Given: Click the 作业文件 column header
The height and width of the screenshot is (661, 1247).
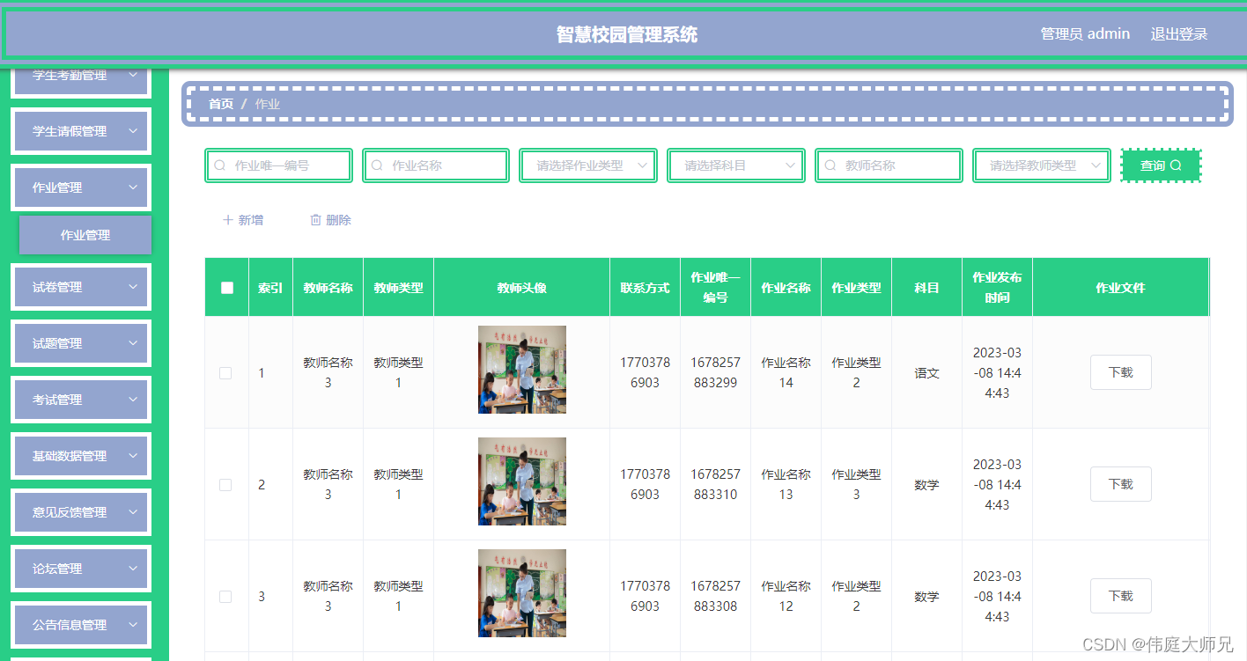Looking at the screenshot, I should [1120, 288].
